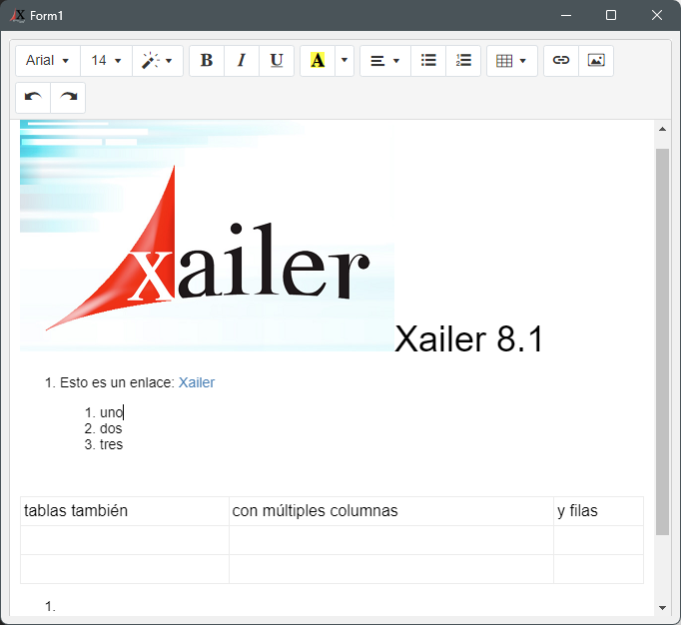This screenshot has width=681, height=625.
Task: Expand the text color options arrow
Action: (x=344, y=60)
